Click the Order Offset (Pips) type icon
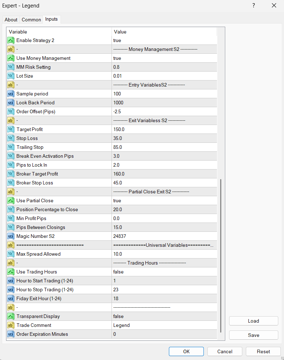This screenshot has width=284, height=360. tap(11, 111)
